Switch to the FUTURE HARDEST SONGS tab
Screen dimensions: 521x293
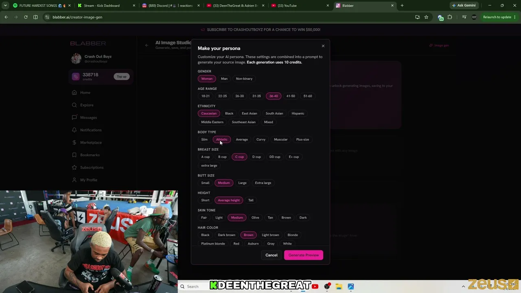coord(39,6)
